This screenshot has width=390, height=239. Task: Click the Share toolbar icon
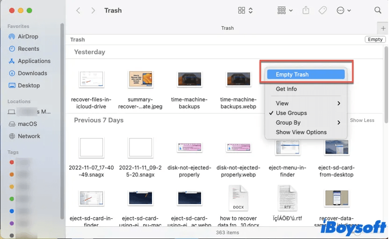306,10
